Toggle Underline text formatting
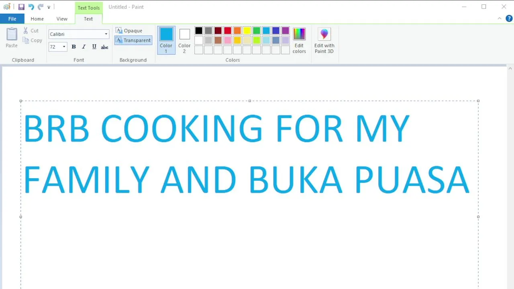Image resolution: width=514 pixels, height=289 pixels. point(94,47)
